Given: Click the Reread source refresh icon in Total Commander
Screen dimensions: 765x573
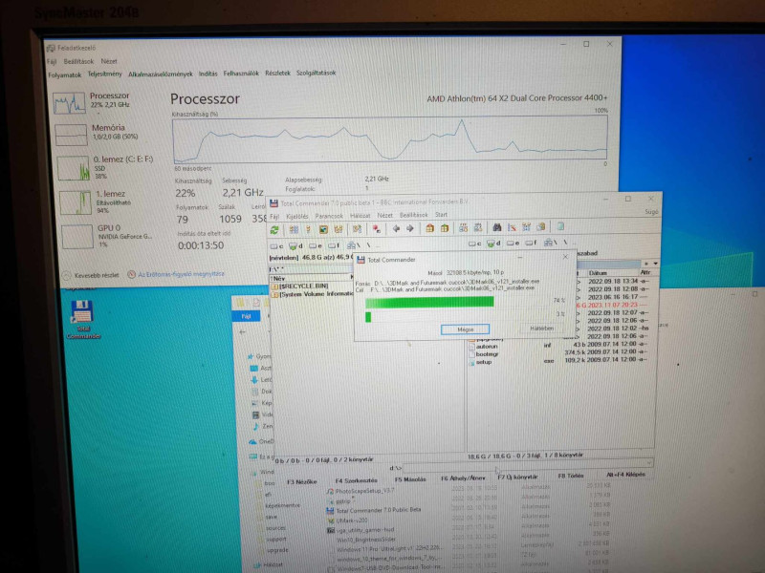Looking at the screenshot, I should [x=274, y=229].
